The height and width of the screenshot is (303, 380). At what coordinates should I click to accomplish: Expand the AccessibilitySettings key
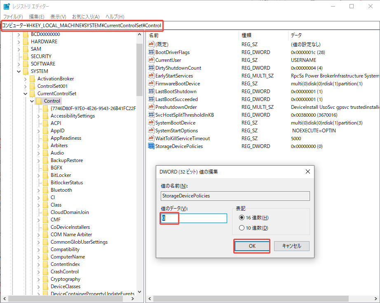(x=38, y=116)
